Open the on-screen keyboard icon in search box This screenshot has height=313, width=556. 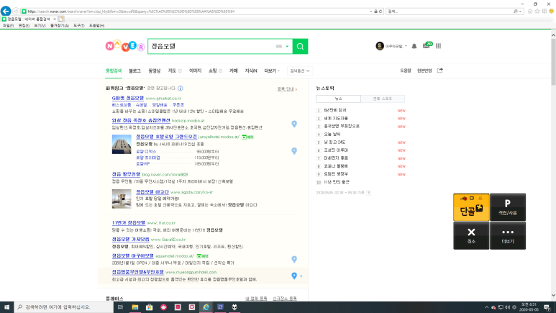pyautogui.click(x=278, y=47)
